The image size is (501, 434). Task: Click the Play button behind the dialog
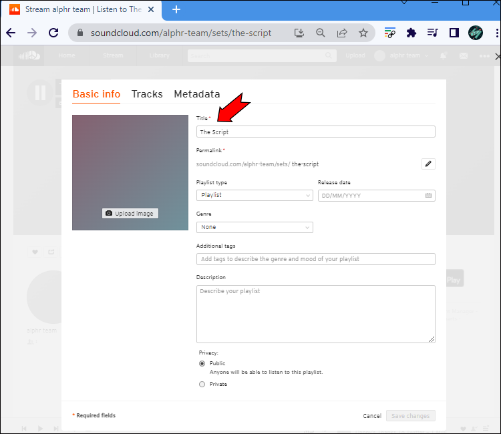[455, 280]
